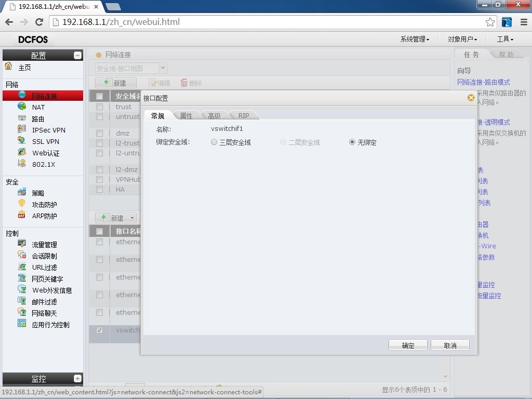
Task: Open 攻击防护 shield icon
Action: pos(22,204)
